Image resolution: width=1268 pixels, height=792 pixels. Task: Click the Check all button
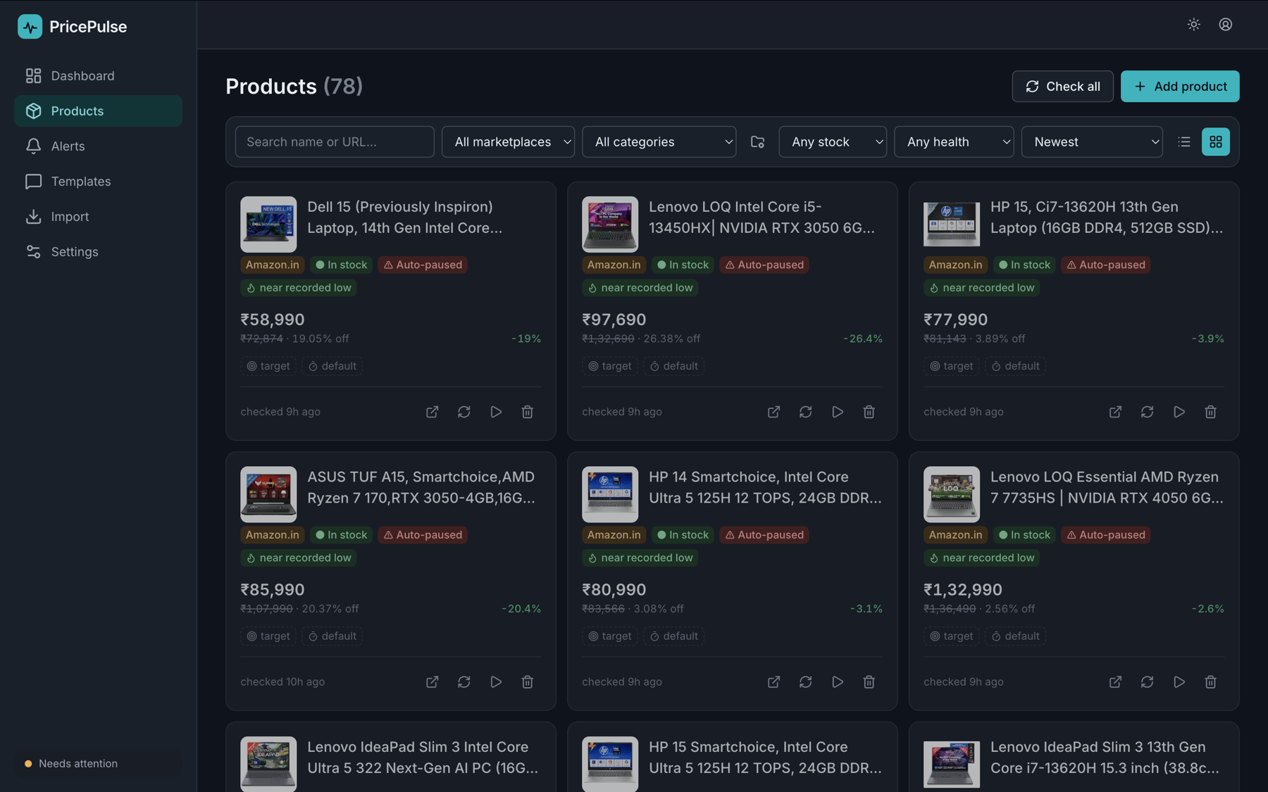click(1062, 86)
